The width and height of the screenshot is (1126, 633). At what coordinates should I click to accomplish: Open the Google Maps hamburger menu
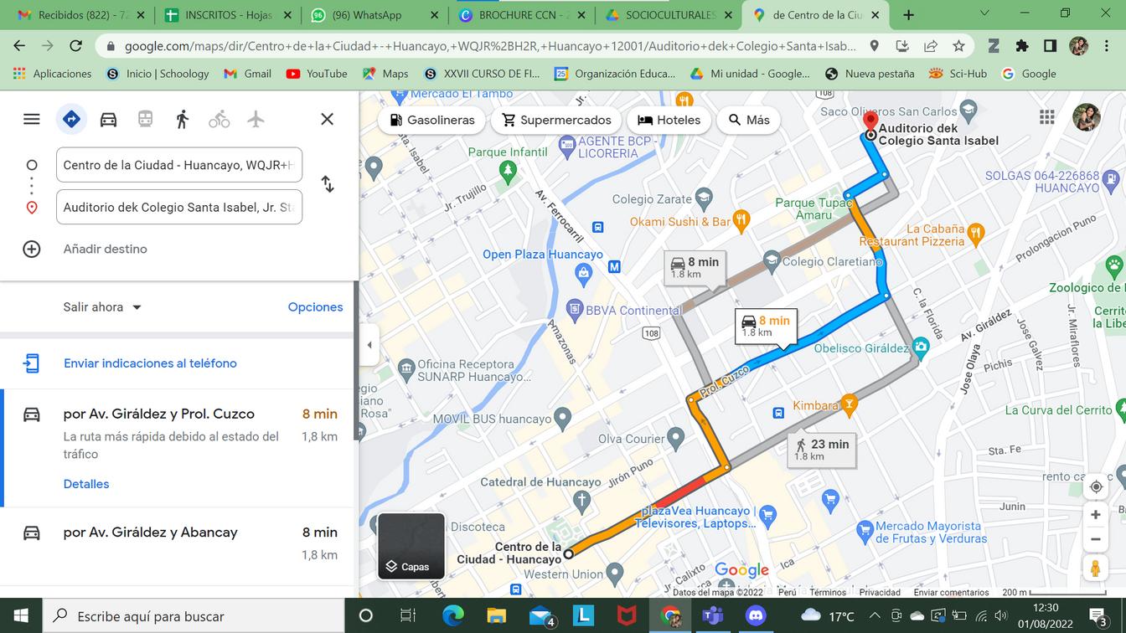tap(32, 119)
